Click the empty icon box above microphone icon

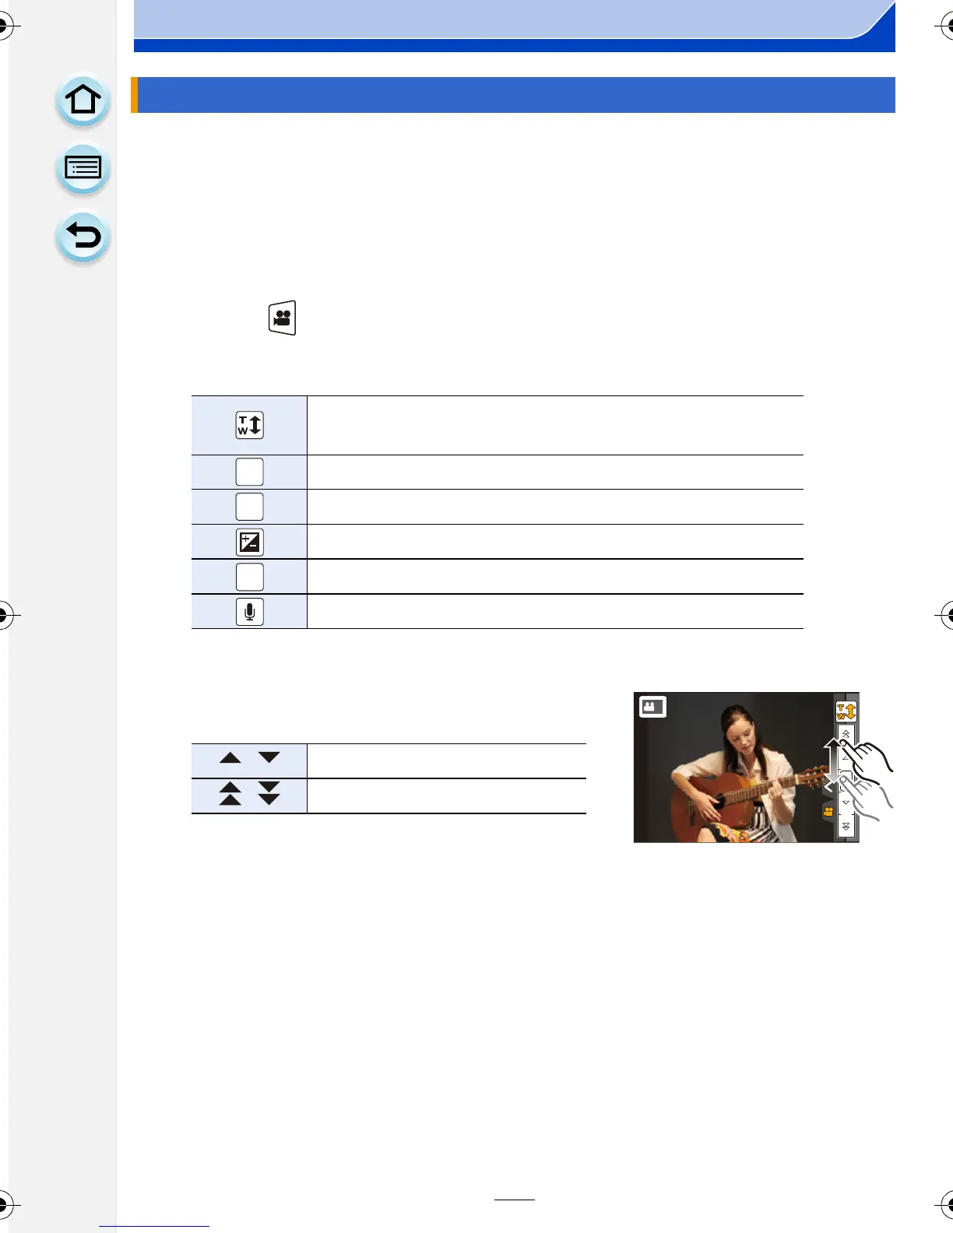point(249,577)
